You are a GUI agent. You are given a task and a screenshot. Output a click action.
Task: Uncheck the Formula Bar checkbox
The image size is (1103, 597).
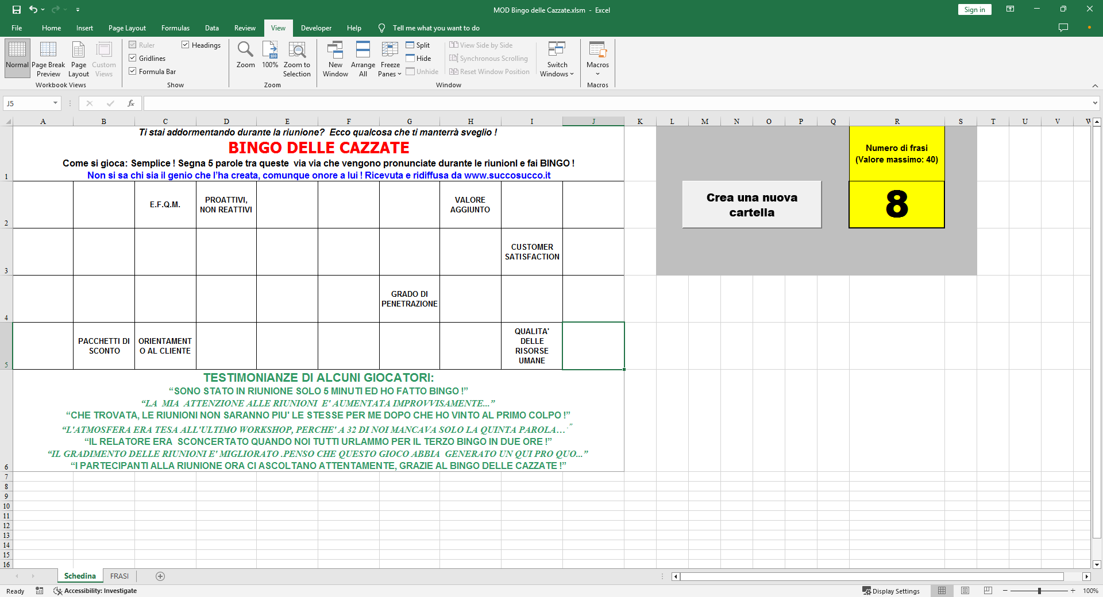click(x=133, y=71)
